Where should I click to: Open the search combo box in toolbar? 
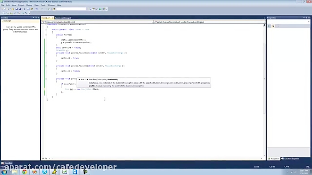(71, 9)
